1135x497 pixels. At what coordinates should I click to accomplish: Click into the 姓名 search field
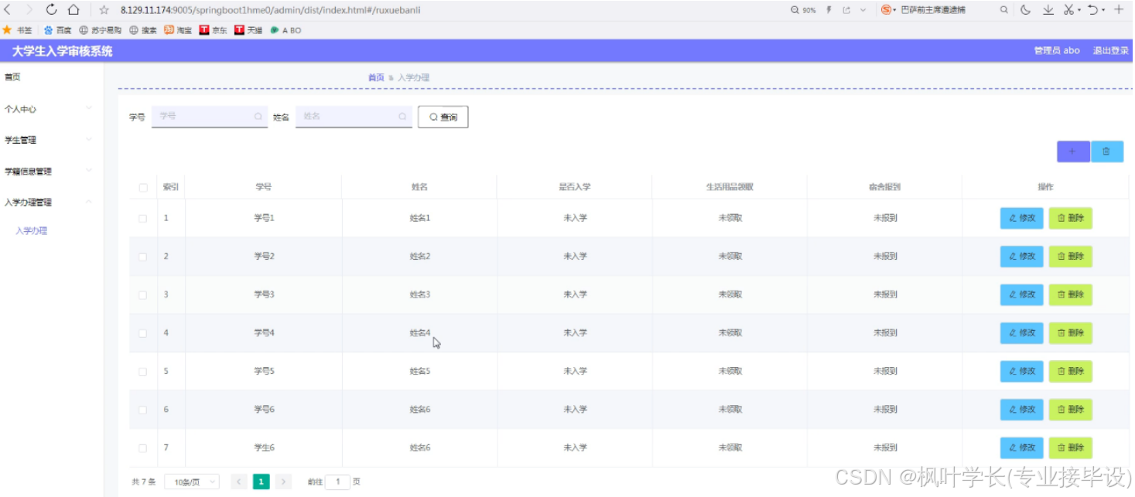click(x=354, y=116)
